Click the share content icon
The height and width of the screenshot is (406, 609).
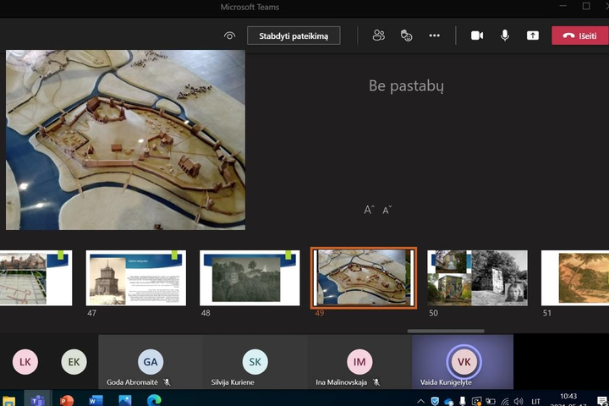(533, 36)
